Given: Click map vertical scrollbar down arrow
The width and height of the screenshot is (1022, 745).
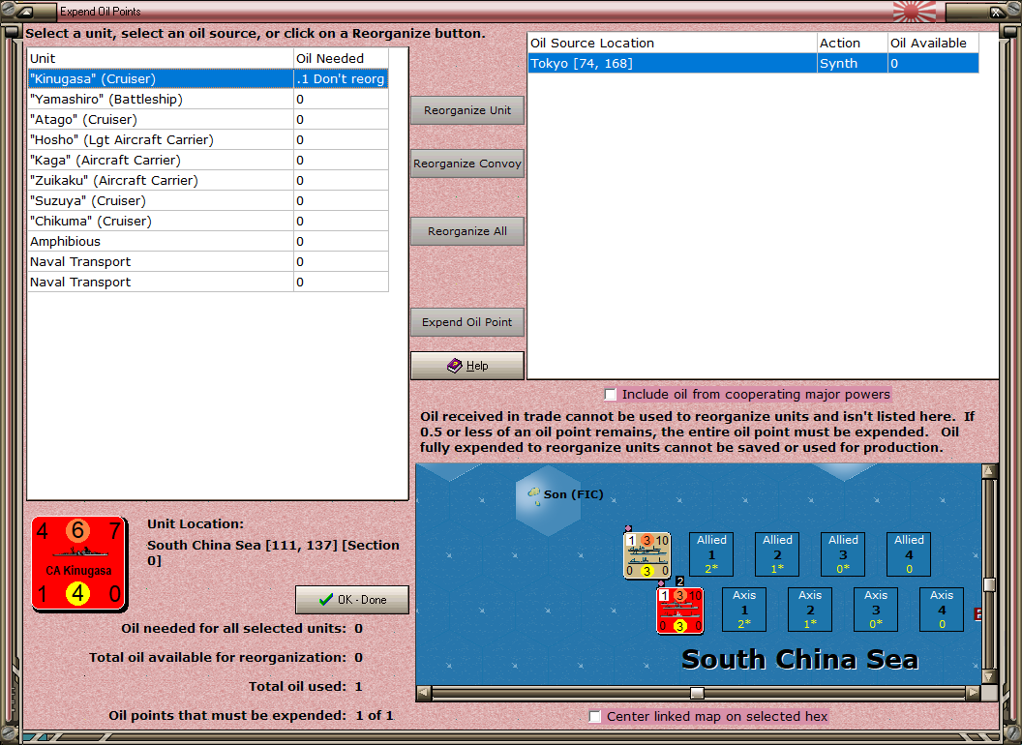Looking at the screenshot, I should tap(989, 676).
